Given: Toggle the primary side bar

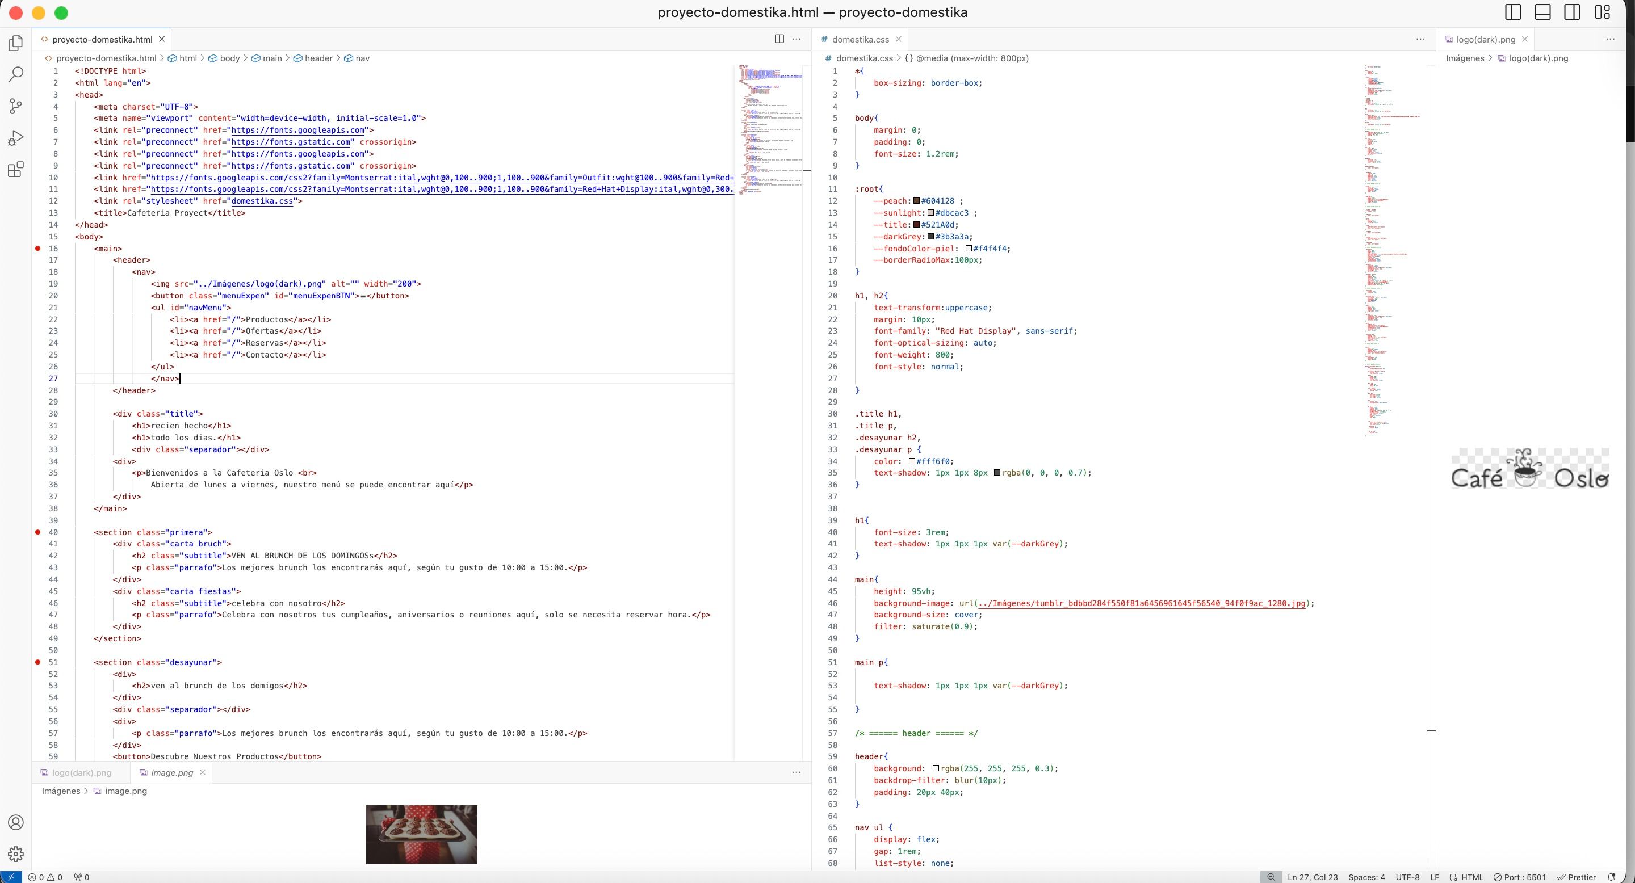Looking at the screenshot, I should (x=1513, y=12).
